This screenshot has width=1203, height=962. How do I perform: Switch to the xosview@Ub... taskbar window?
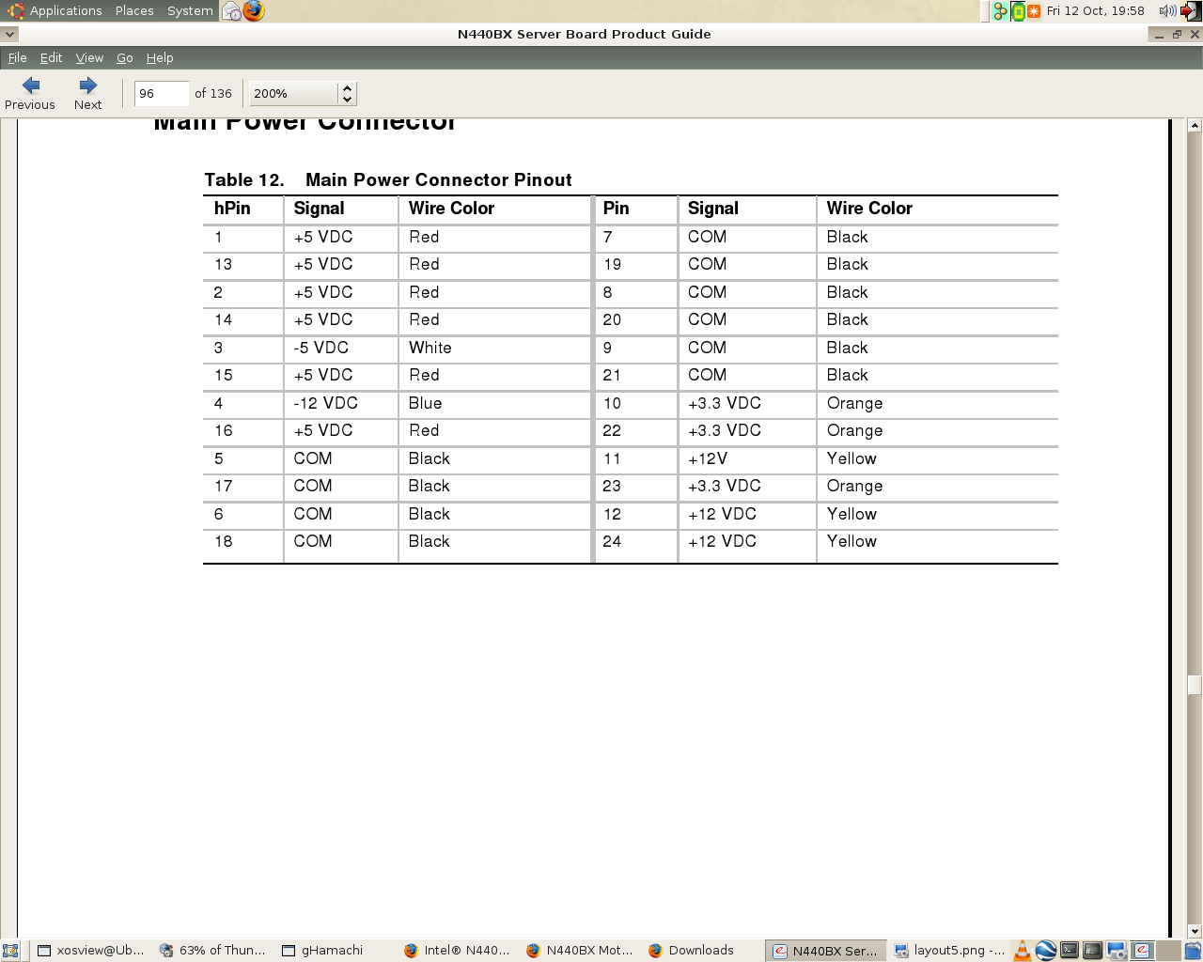pyautogui.click(x=90, y=951)
